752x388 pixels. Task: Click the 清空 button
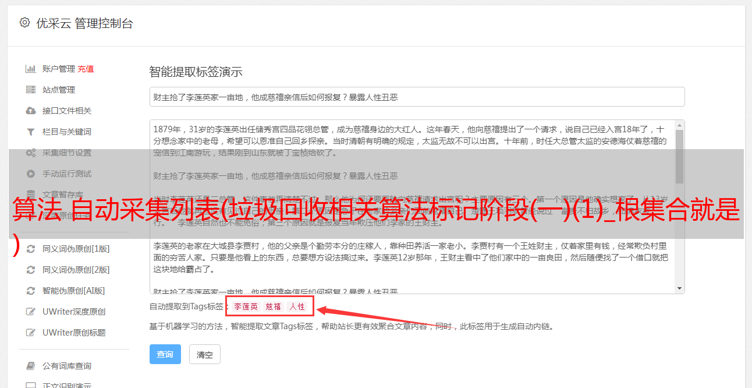click(204, 354)
